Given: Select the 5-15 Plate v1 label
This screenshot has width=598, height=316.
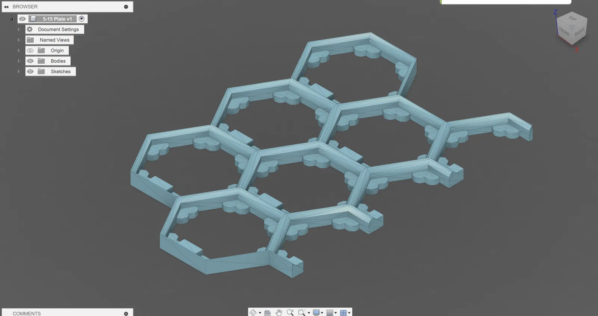Looking at the screenshot, I should click(x=57, y=19).
